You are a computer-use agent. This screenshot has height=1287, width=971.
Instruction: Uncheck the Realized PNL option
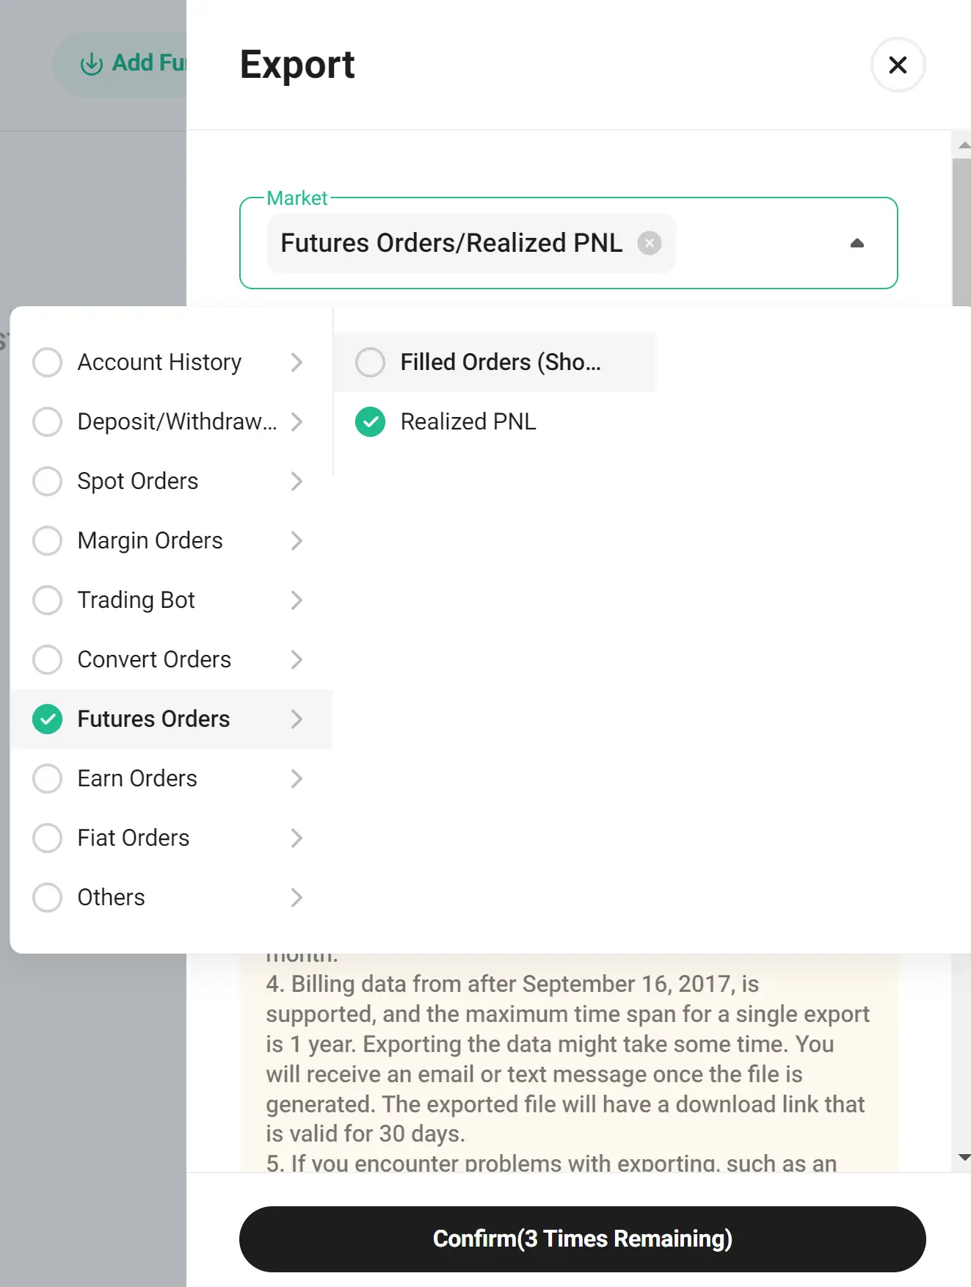point(370,421)
